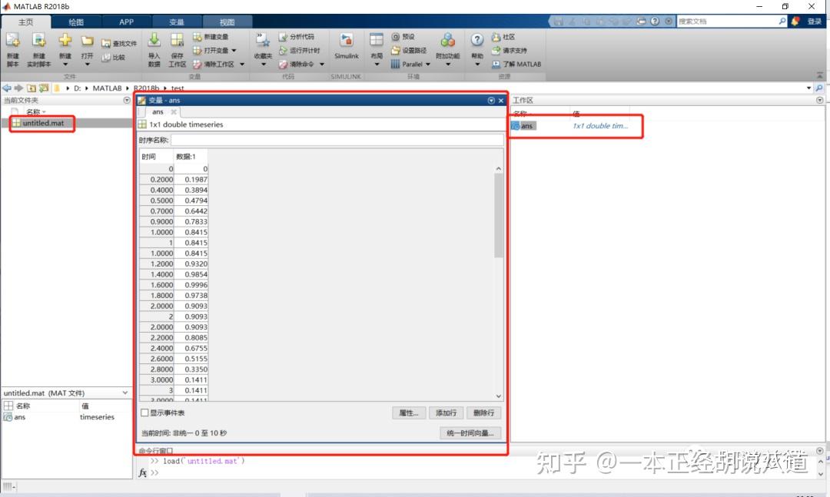The width and height of the screenshot is (830, 497).
Task: Expand the Clear Workspace (清除工作区) dropdown arrow
Action: [242, 64]
